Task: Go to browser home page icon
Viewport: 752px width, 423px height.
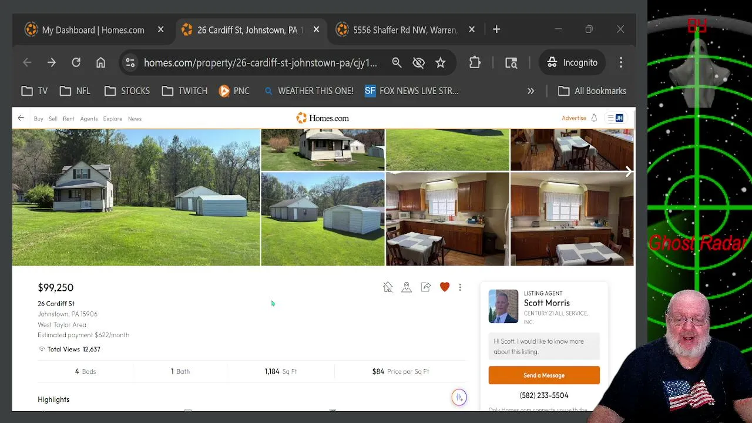Action: click(101, 62)
